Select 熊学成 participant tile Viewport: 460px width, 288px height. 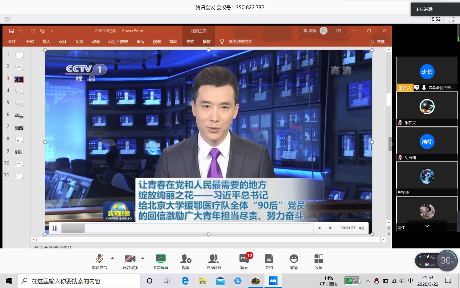tap(427, 178)
